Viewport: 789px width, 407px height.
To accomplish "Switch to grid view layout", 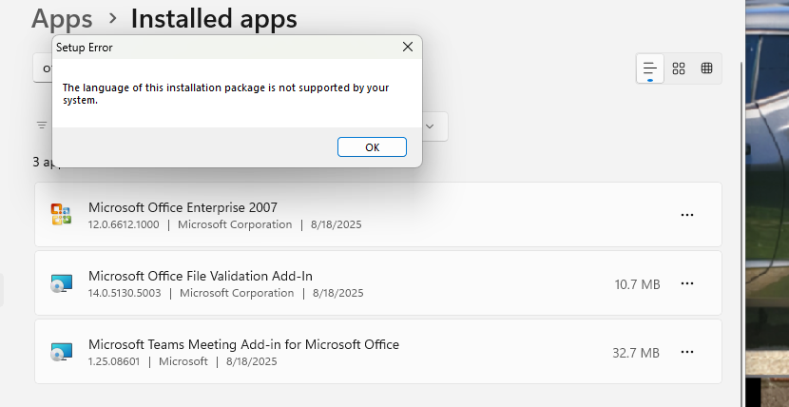I will coord(679,68).
